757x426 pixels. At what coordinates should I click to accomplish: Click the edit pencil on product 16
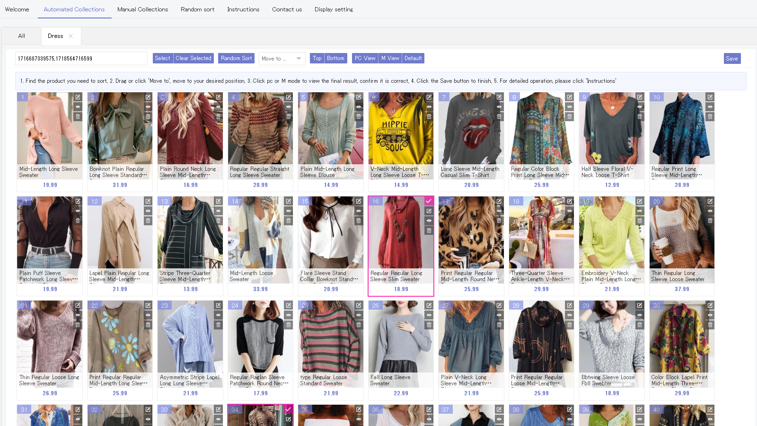tap(429, 211)
